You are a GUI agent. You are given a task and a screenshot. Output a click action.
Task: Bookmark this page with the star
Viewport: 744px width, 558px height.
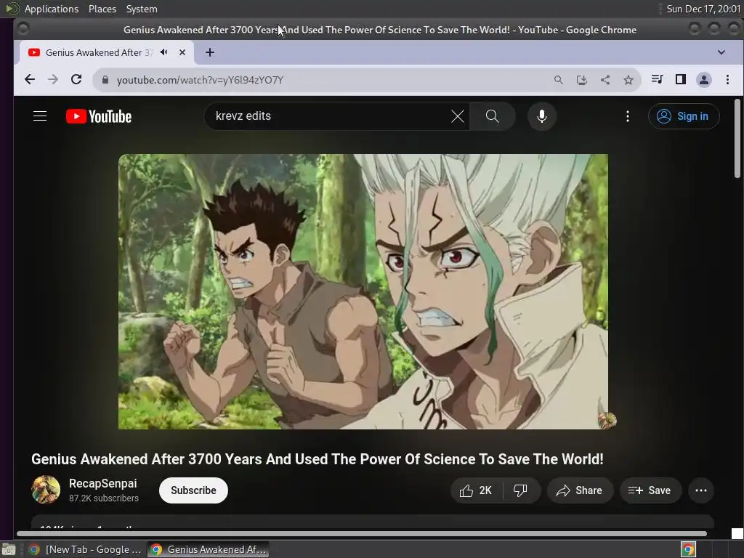[628, 80]
